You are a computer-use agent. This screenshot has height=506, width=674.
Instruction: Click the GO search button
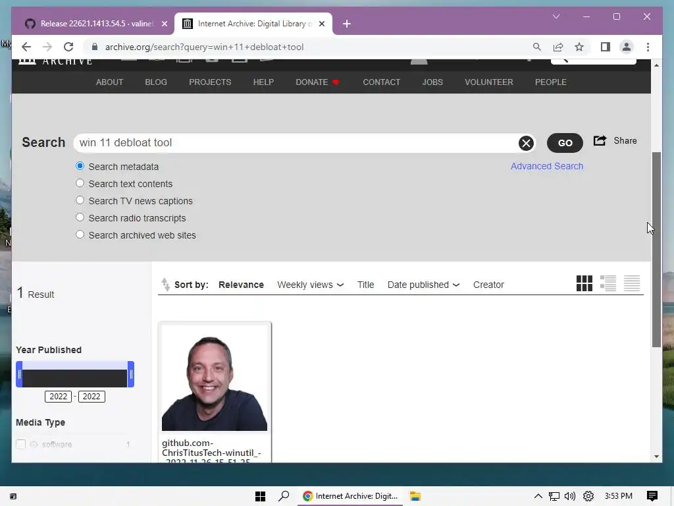(565, 143)
